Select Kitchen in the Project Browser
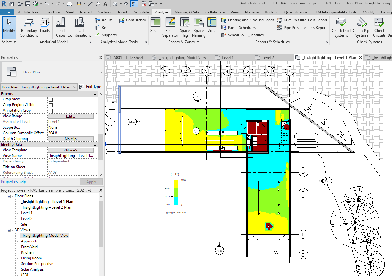Screen dimensions: 392x276 (x=27, y=252)
